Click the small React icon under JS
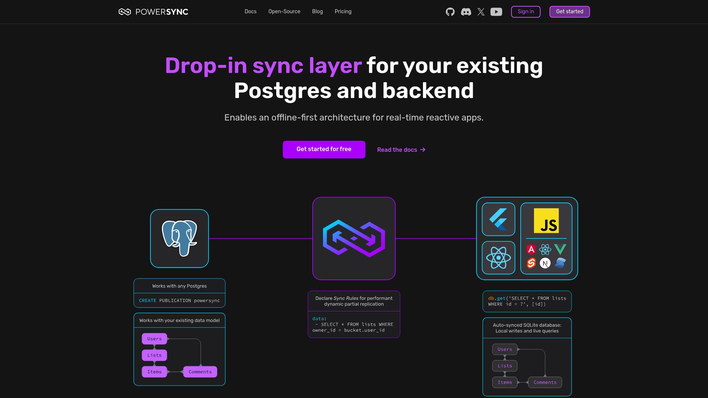This screenshot has height=398, width=708. pos(545,249)
